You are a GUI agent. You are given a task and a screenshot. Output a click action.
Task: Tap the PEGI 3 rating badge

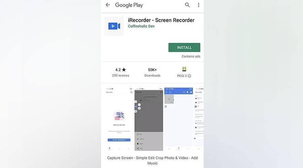184,69
